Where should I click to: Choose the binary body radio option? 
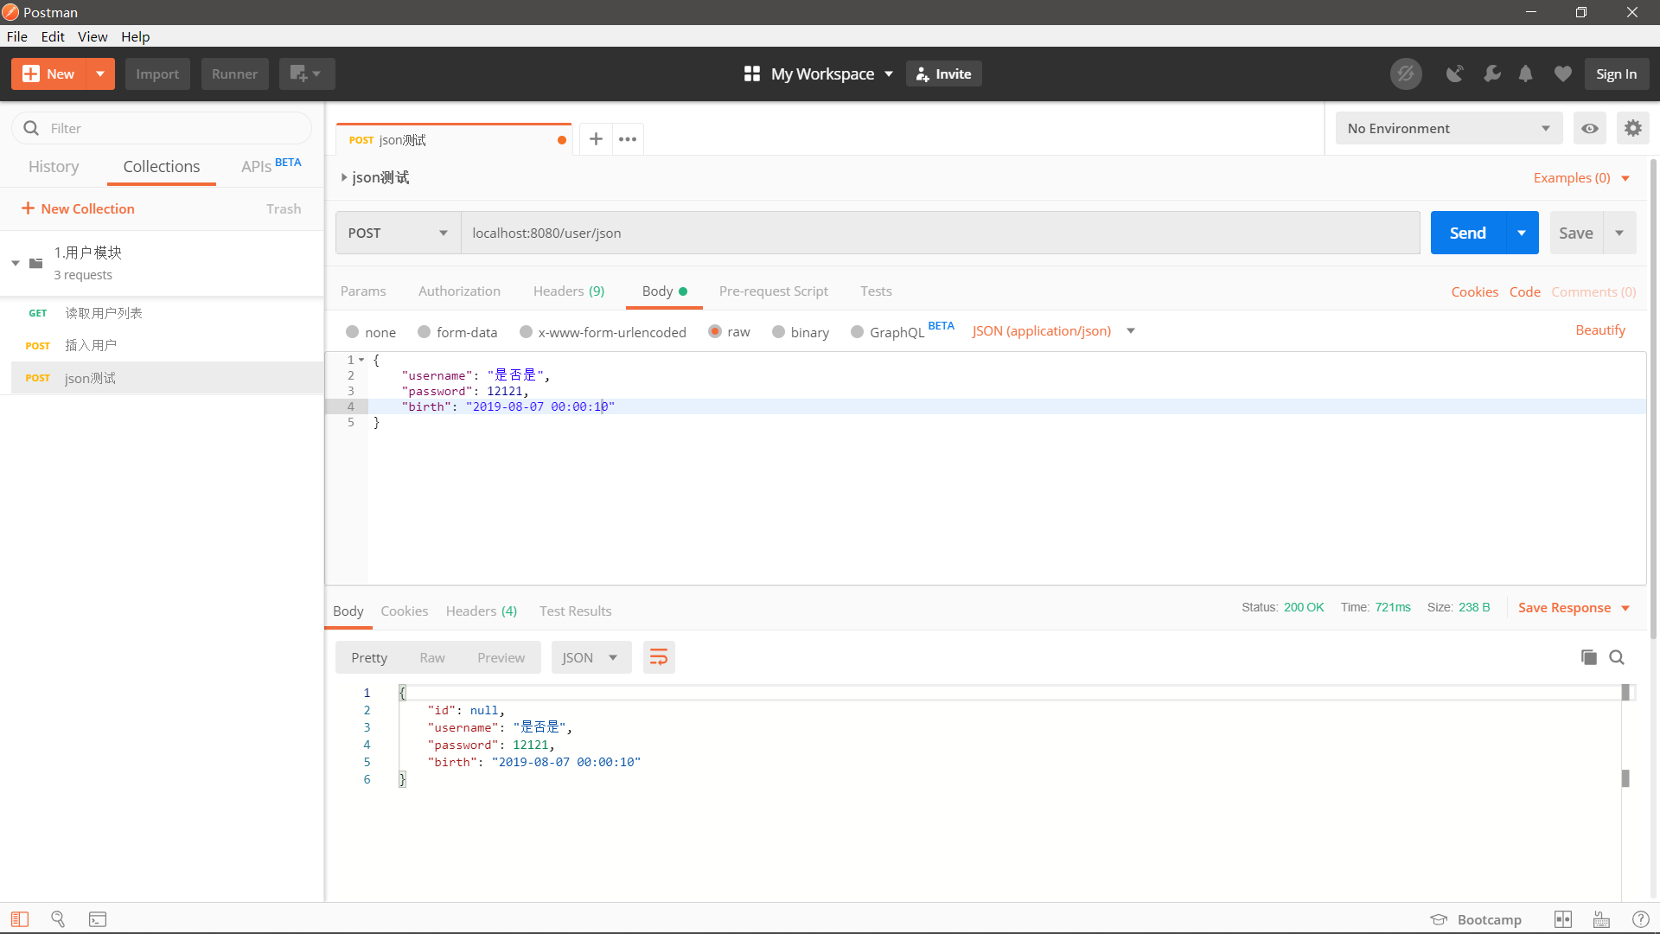[779, 332]
